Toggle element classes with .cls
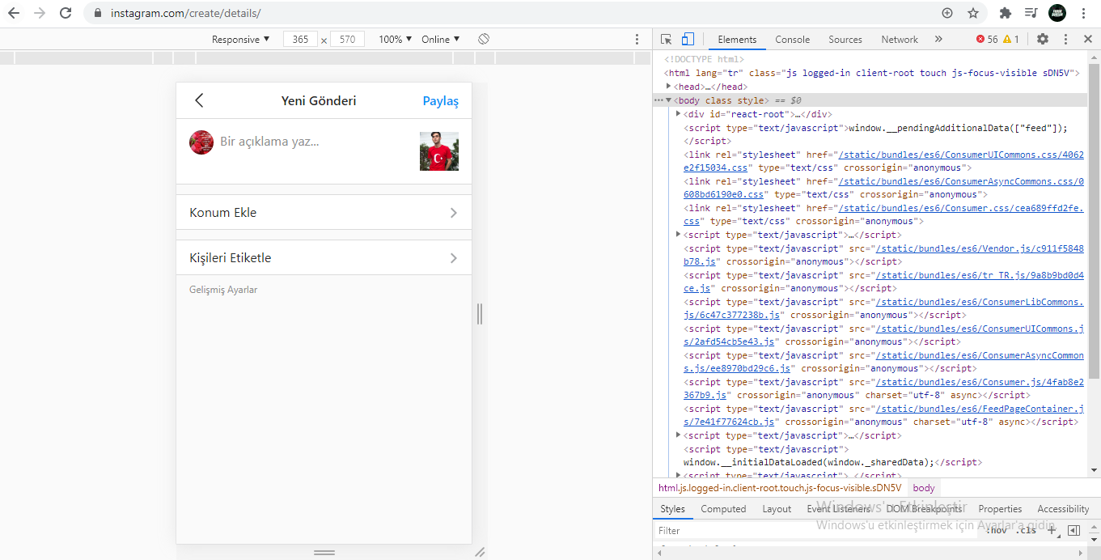The image size is (1101, 560). pos(1026,530)
